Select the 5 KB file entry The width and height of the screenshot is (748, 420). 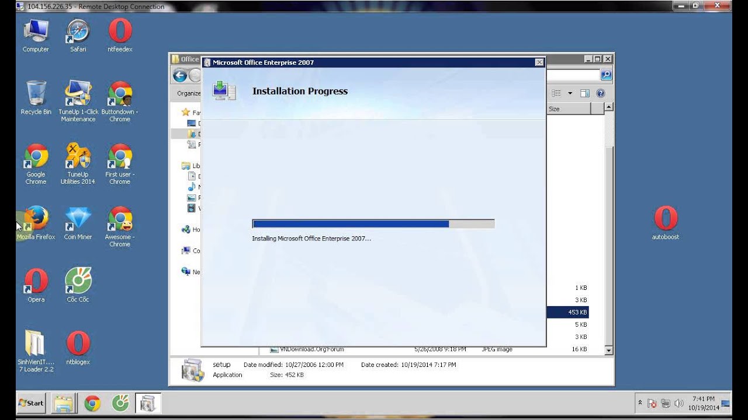580,324
